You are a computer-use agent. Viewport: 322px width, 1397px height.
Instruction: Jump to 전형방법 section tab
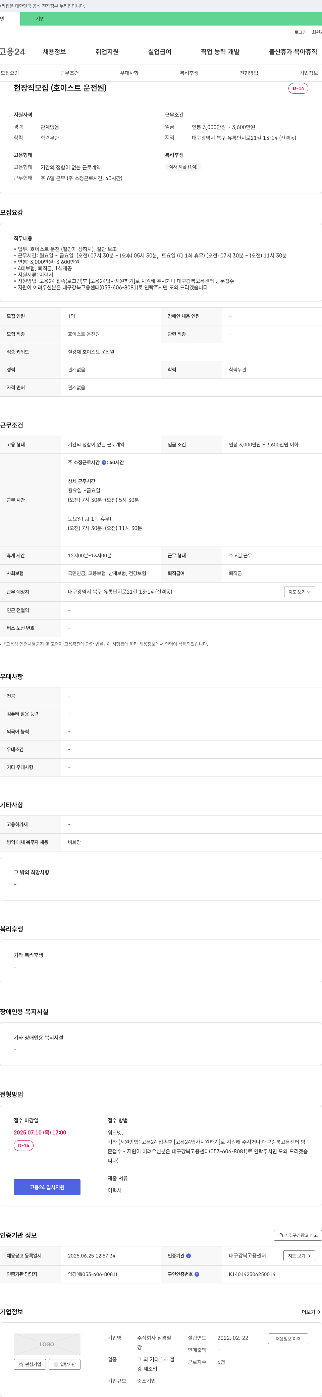pos(249,73)
